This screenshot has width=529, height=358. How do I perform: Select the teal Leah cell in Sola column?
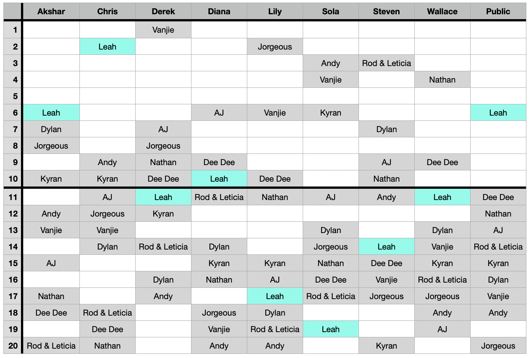tap(331, 329)
